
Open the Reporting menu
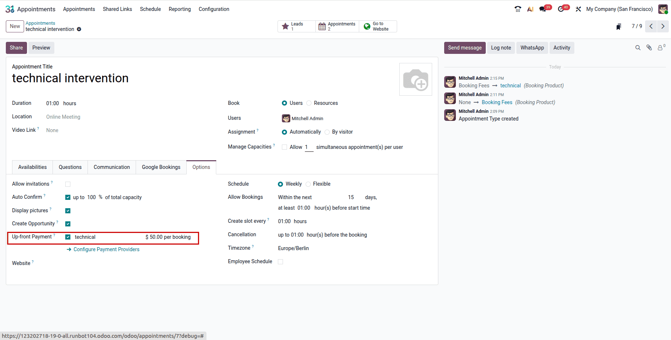coord(180,9)
